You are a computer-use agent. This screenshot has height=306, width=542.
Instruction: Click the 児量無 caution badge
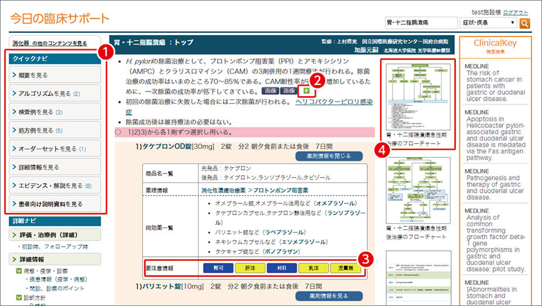(345, 268)
